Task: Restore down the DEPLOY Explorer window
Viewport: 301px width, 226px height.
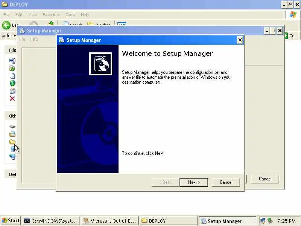Action: pos(290,5)
